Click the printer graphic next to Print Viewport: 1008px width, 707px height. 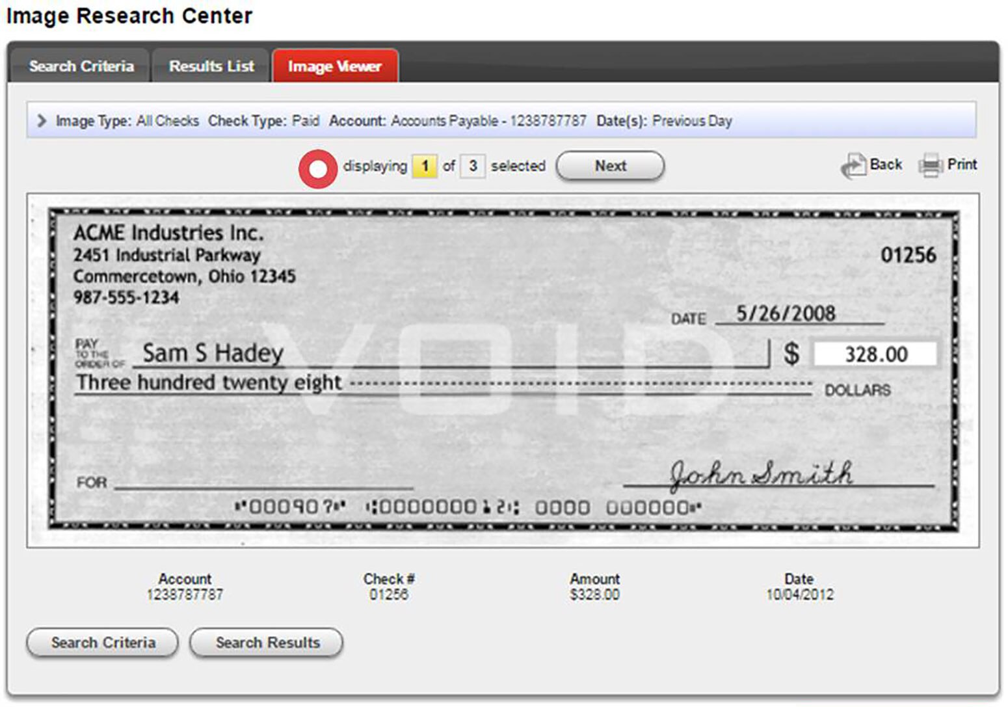tap(931, 165)
